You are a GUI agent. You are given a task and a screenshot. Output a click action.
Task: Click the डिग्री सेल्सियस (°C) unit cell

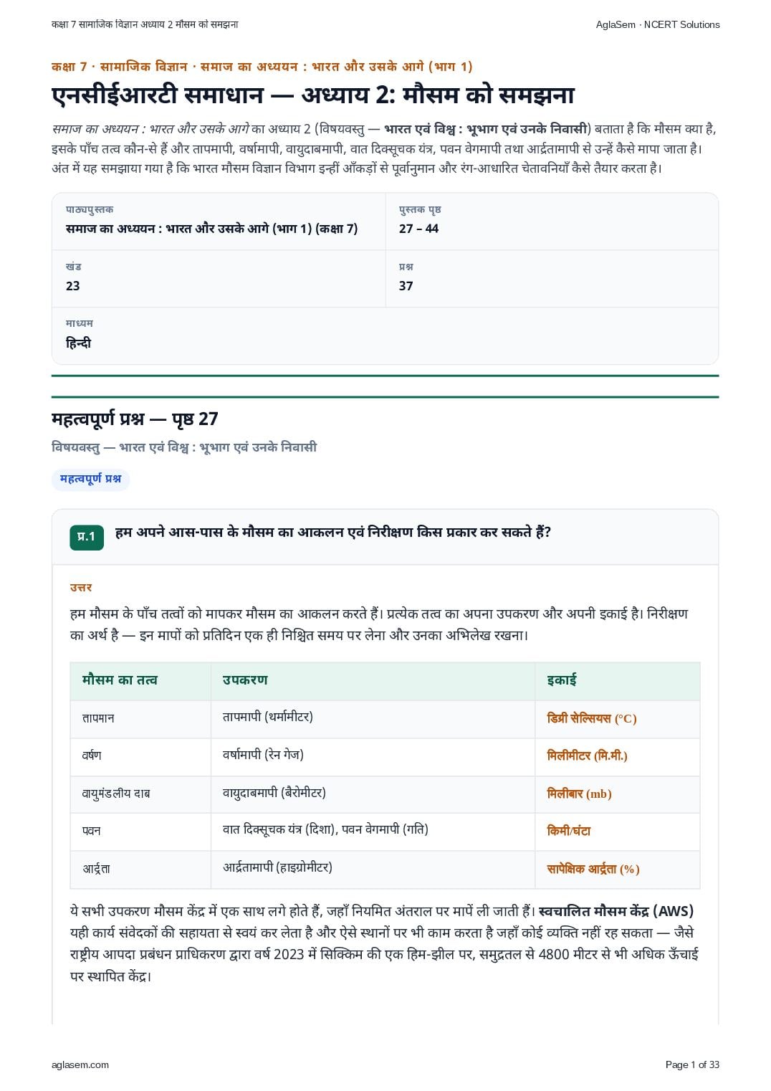[618, 718]
